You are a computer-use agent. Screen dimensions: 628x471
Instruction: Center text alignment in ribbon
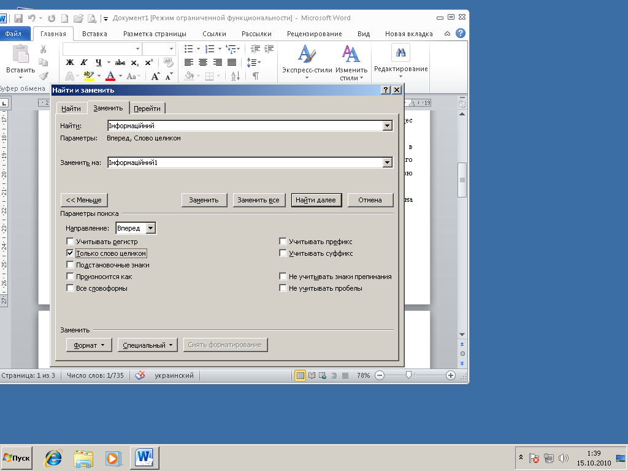pos(203,63)
